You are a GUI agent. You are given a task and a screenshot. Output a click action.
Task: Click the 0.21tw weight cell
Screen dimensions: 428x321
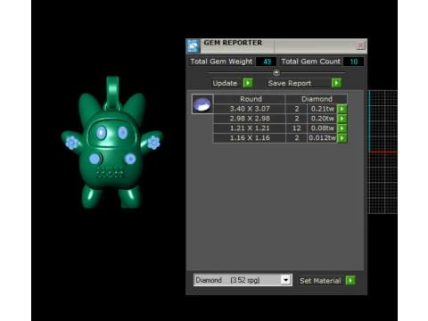click(322, 109)
